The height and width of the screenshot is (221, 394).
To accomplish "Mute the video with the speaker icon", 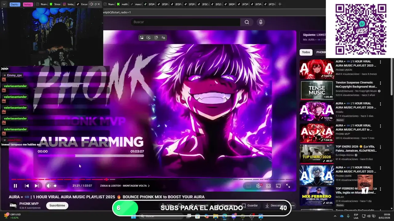I will click(x=48, y=186).
